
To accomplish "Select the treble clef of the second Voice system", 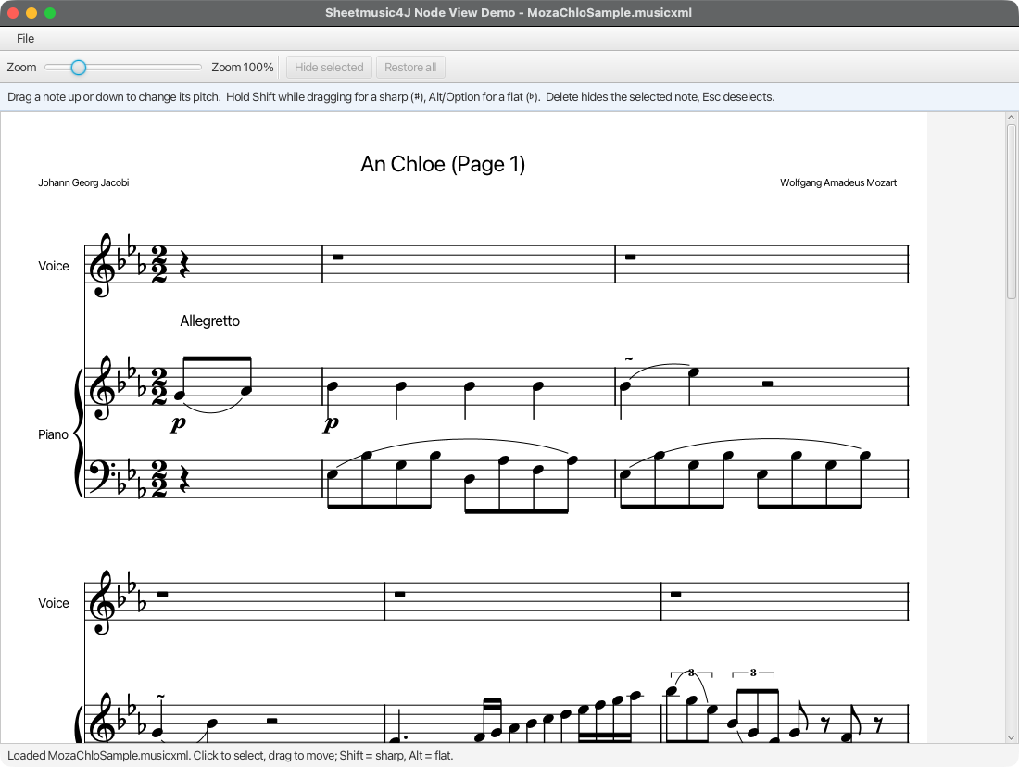I will click(x=101, y=602).
